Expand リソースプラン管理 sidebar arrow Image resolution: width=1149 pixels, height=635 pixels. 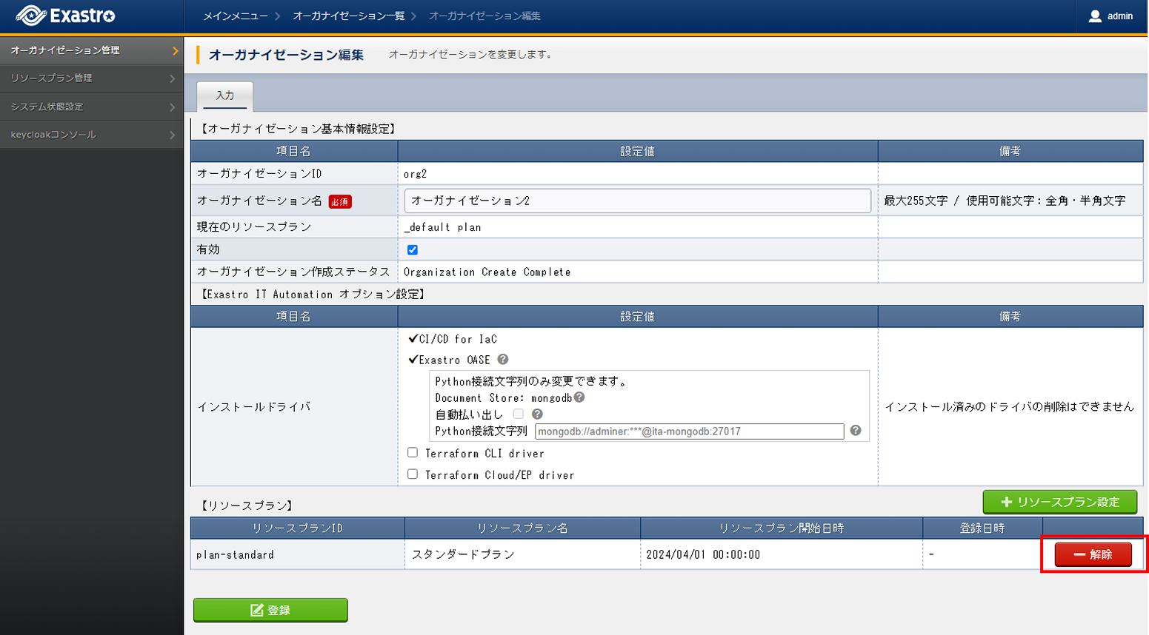(x=173, y=78)
